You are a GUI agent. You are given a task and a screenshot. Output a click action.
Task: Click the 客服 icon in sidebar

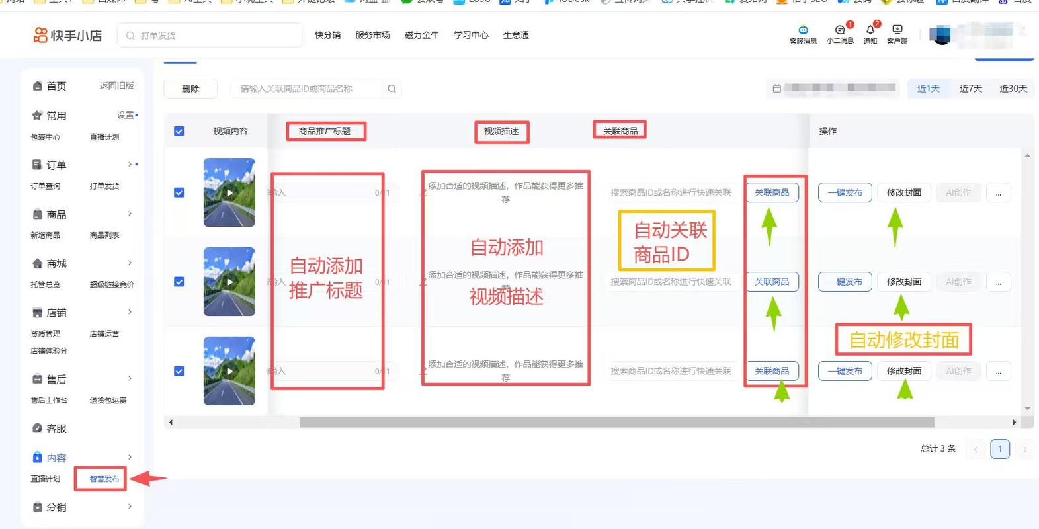click(38, 428)
